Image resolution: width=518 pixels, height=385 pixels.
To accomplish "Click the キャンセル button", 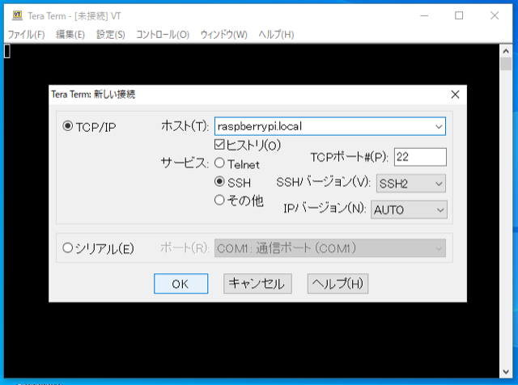I will 257,284.
